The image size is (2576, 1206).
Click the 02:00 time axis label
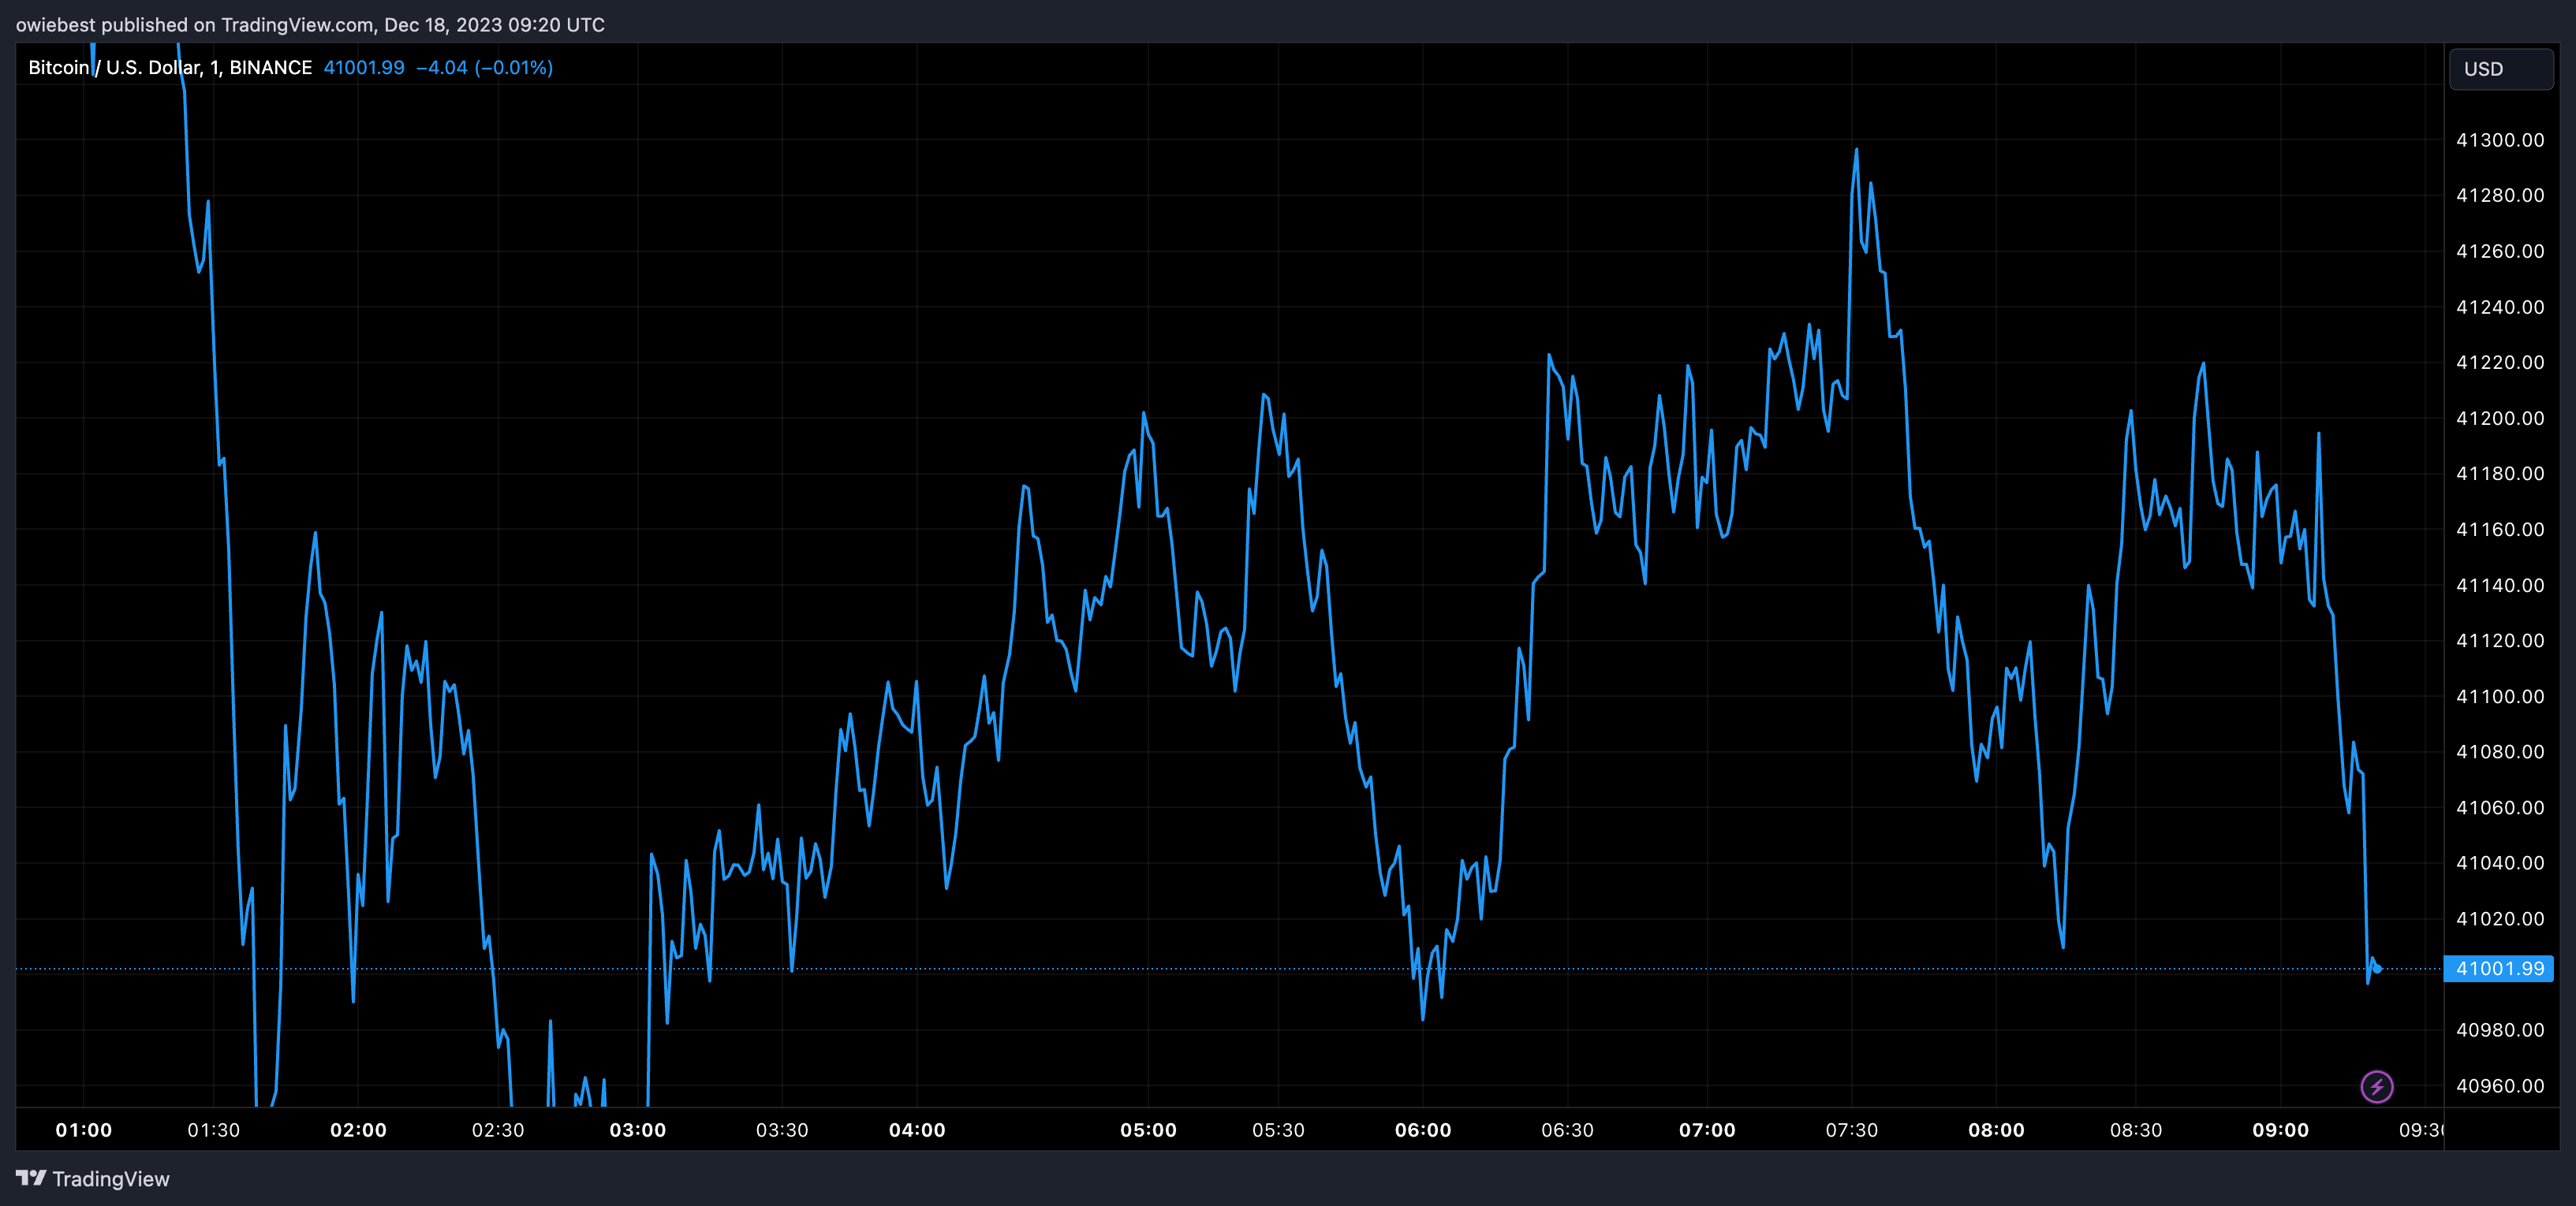click(x=358, y=1130)
